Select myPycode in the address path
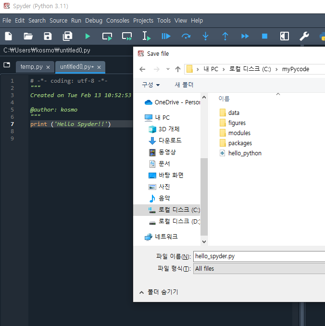The image size is (325, 326). [296, 69]
